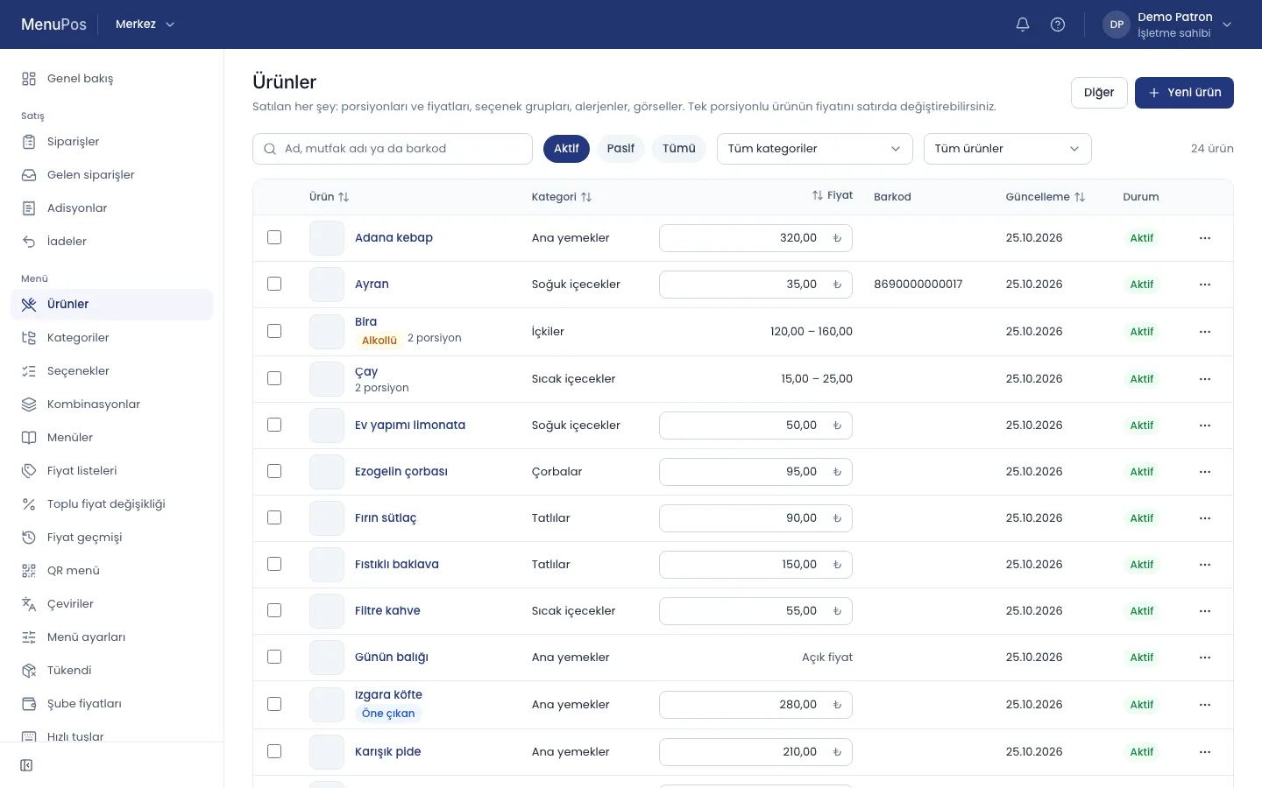Switch to the Tümü filter
This screenshot has height=788, width=1262.
point(679,149)
